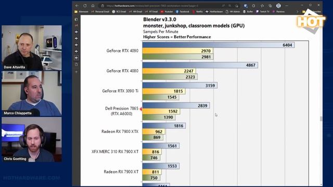Open the Personal Email bookmark
Image resolution: width=333 pixels, height=187 pixels.
100,11
